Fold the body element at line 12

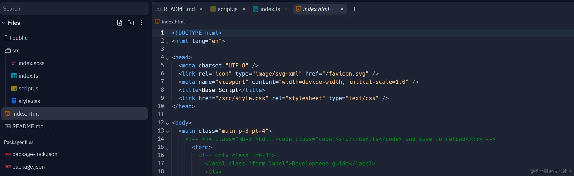(x=167, y=124)
